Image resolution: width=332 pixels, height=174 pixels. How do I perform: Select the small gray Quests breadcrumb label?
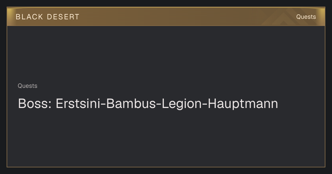(27, 86)
